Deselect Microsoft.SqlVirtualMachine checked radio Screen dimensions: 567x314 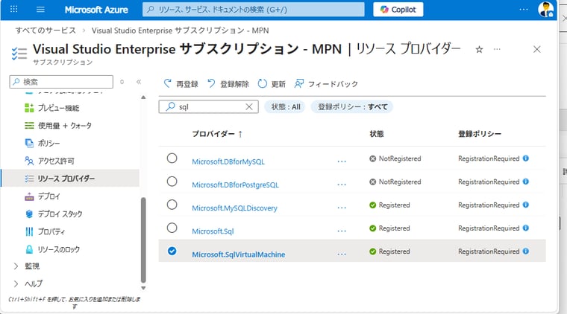coord(172,251)
